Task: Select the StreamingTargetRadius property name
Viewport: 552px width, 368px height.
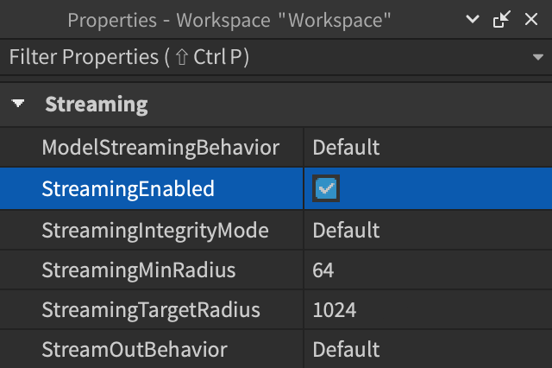Action: [x=151, y=309]
